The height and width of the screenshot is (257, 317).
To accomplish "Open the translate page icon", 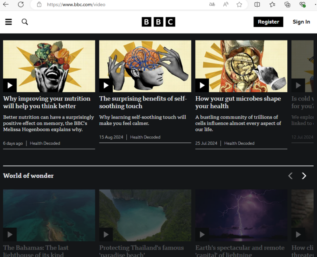I will coord(212,4).
